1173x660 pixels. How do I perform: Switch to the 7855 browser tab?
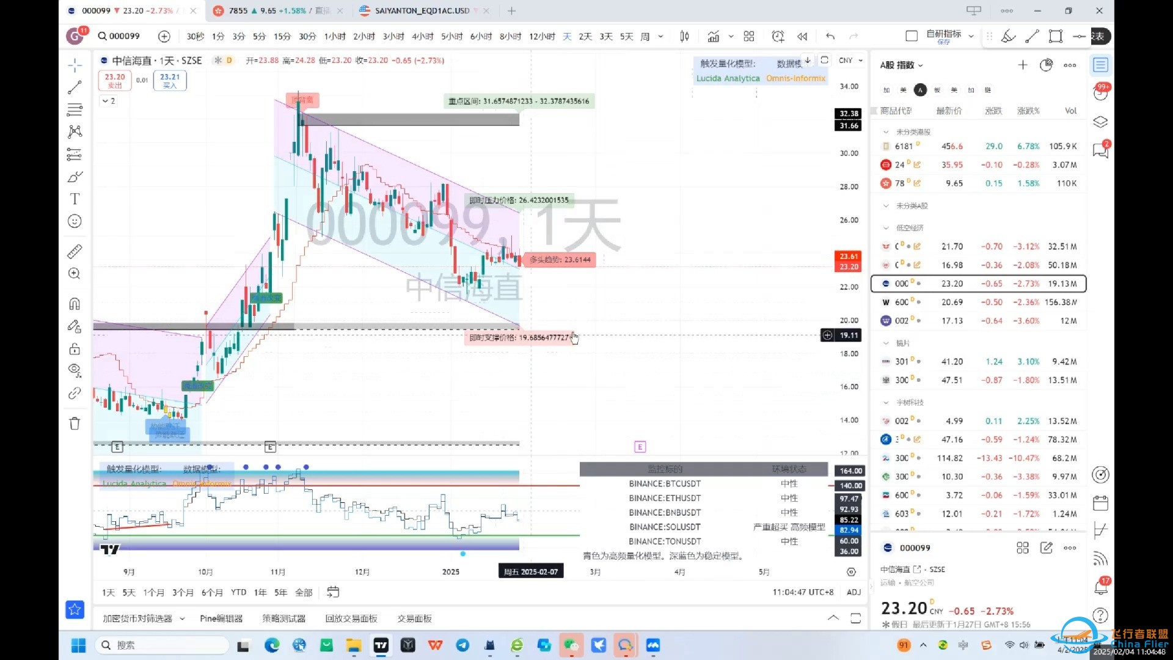coord(277,11)
